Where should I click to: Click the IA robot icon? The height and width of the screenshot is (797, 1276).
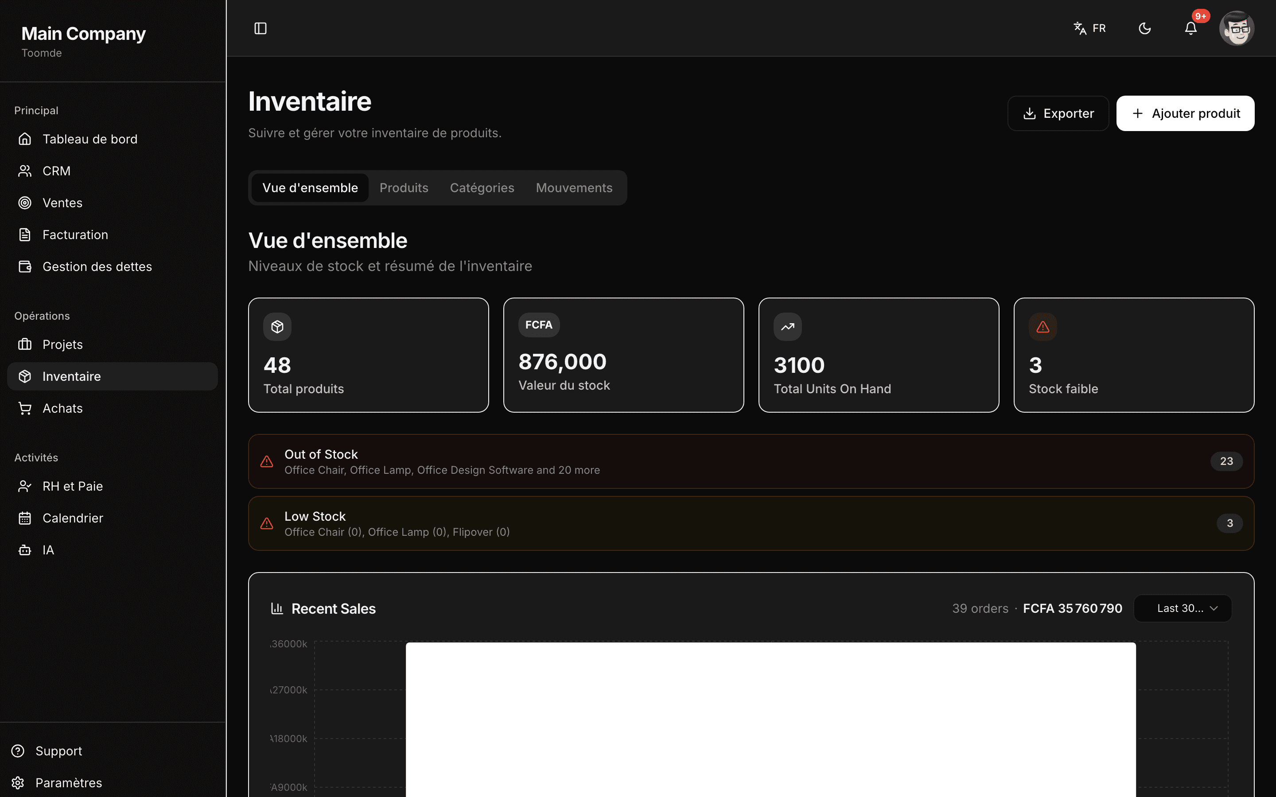25,550
